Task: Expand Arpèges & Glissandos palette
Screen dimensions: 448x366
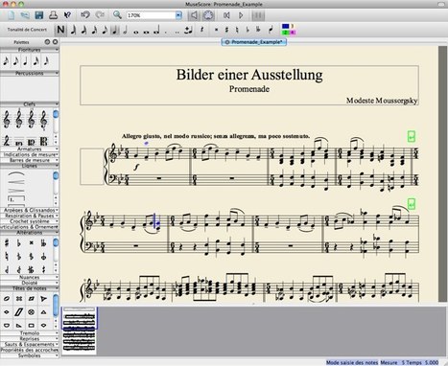Action: click(x=30, y=210)
